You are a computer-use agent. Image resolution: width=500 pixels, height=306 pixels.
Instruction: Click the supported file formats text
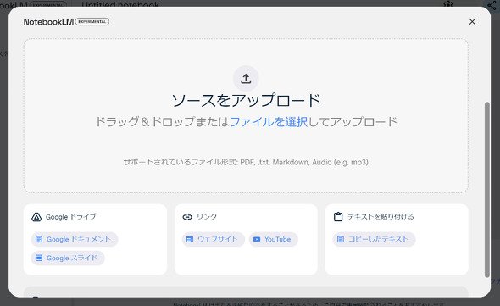246,162
